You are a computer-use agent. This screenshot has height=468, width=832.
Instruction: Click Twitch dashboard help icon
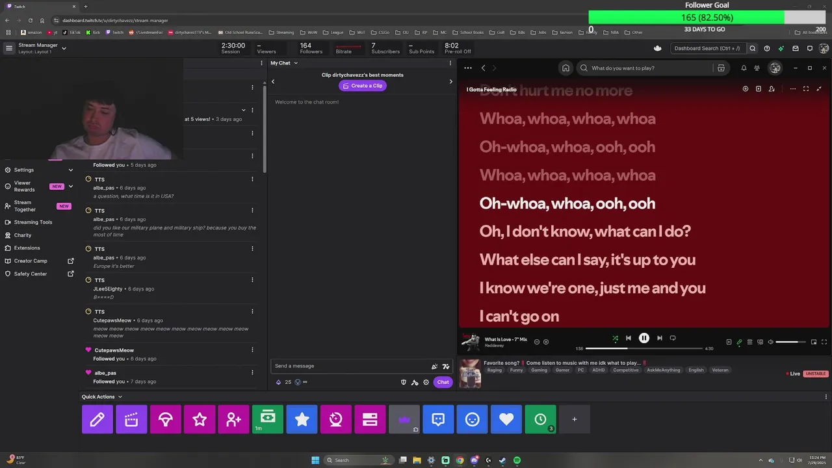[x=767, y=48]
